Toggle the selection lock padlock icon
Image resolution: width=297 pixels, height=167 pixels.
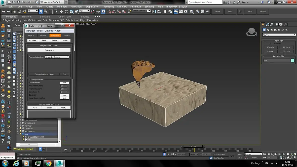(168, 154)
